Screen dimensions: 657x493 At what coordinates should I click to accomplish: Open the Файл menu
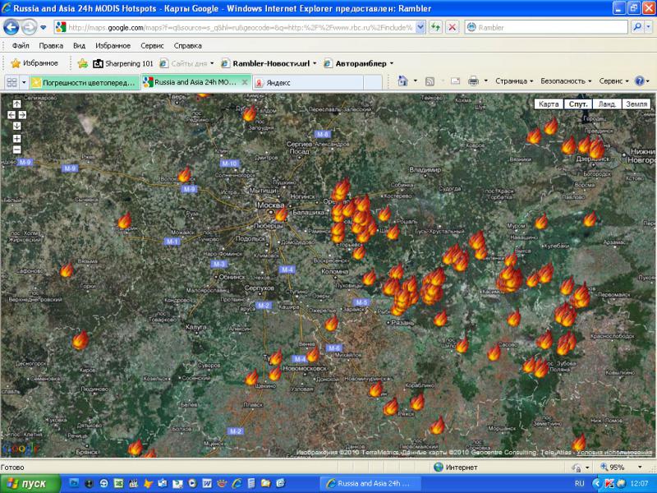point(21,46)
